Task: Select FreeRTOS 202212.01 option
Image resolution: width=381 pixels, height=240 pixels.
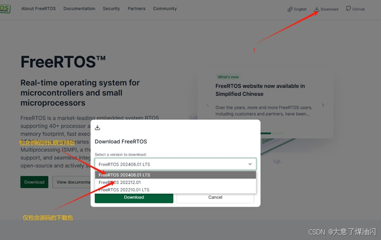Action: tap(176, 182)
